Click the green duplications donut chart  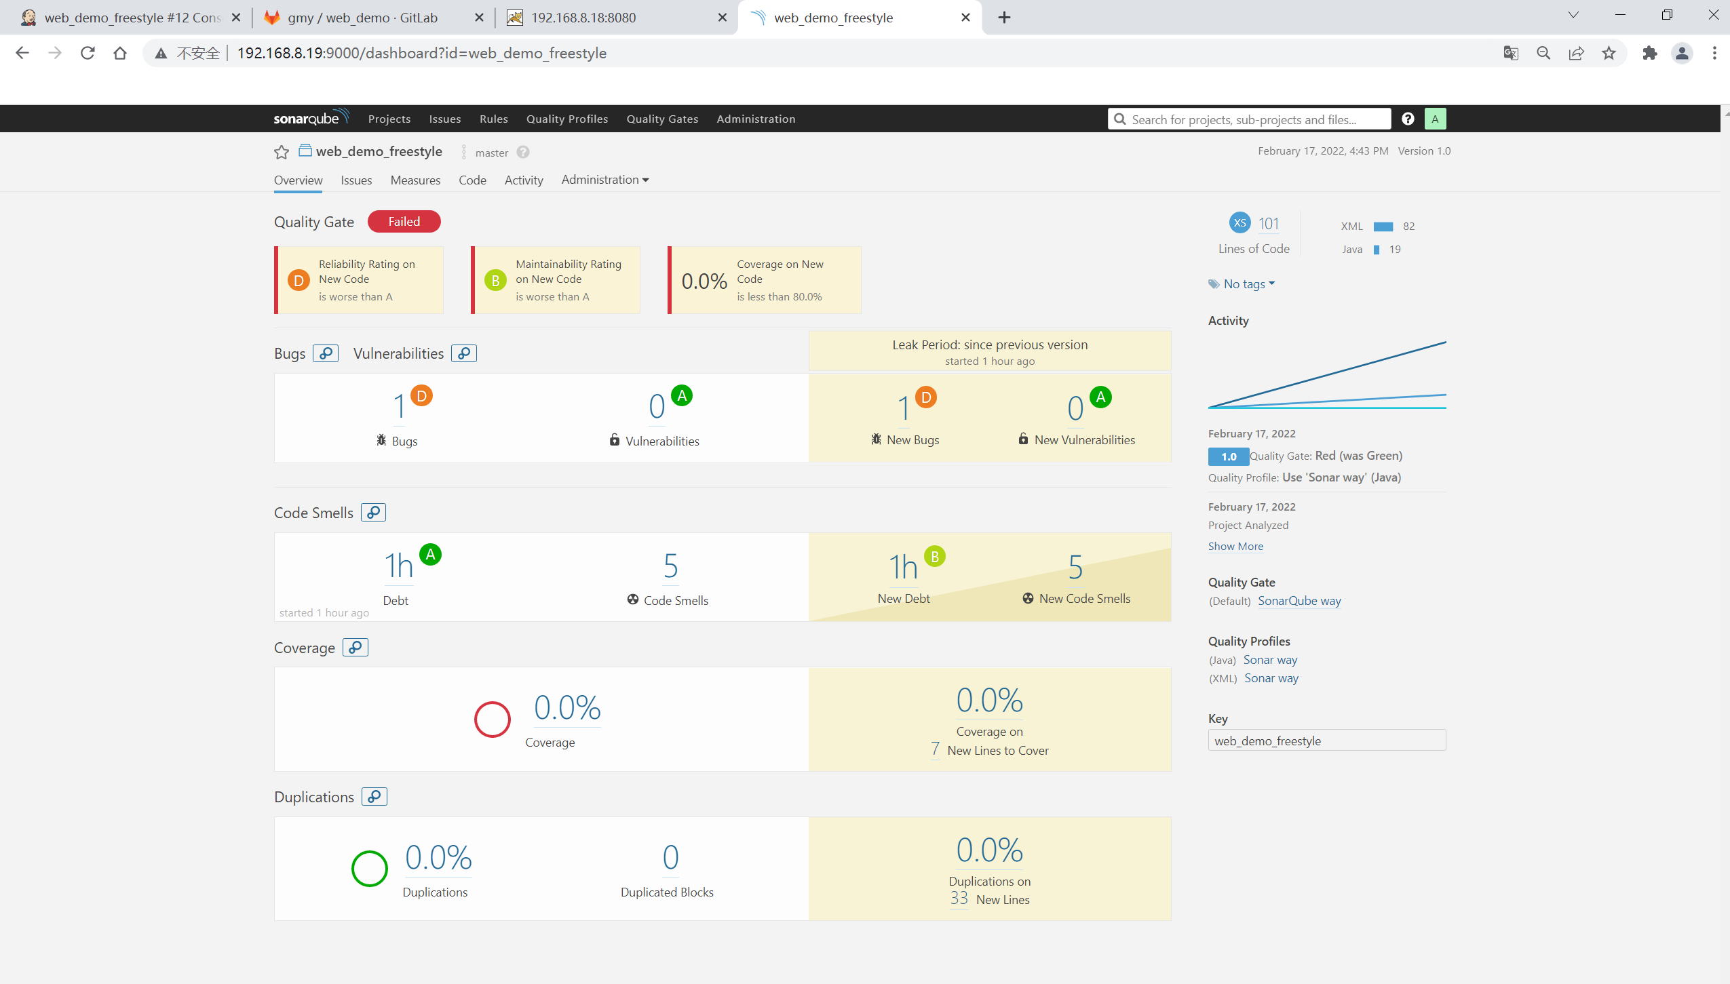[x=370, y=869]
